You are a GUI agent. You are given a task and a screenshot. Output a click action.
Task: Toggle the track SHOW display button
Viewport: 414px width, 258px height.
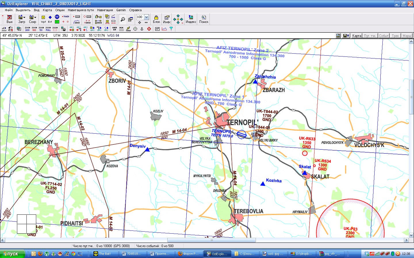[x=77, y=22]
